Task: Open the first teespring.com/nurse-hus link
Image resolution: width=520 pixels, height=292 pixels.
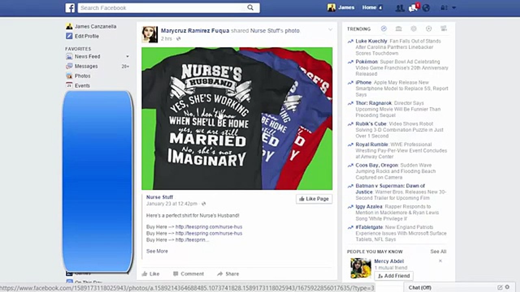Action: (209, 227)
